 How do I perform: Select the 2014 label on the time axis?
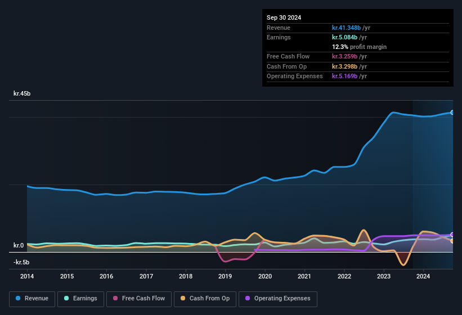(x=27, y=276)
